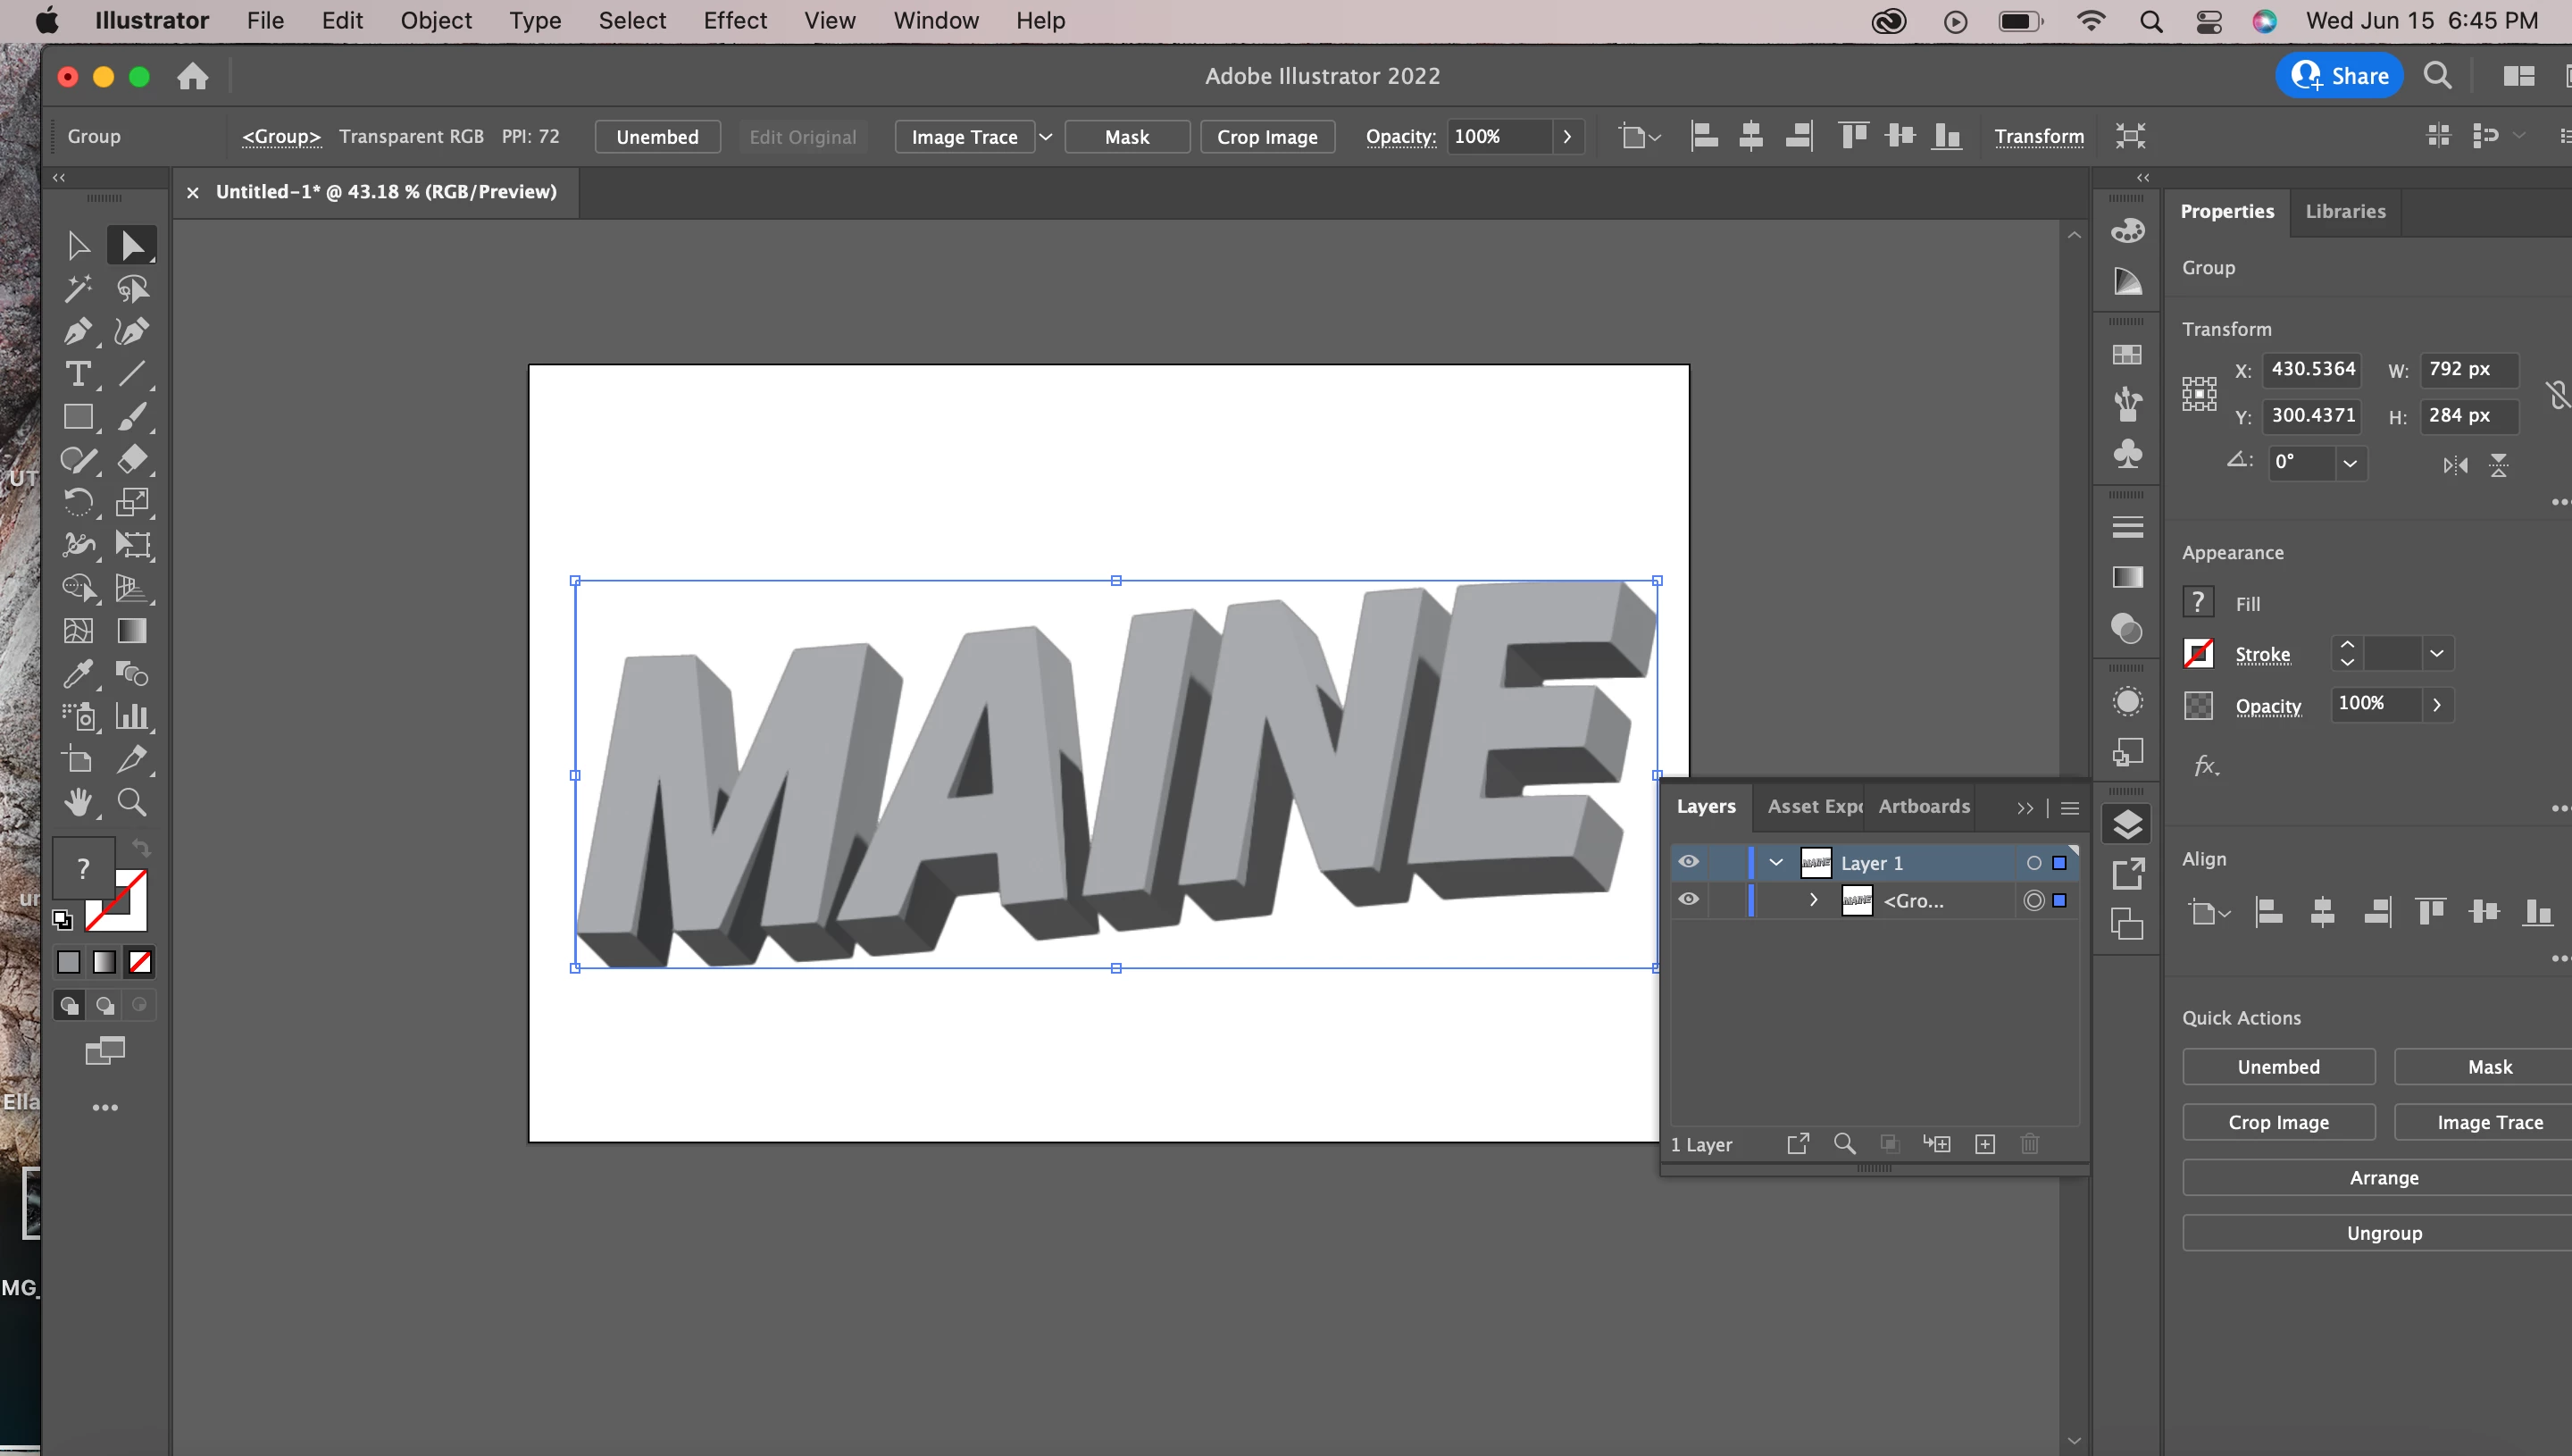
Task: Select the Hand tool
Action: (77, 802)
